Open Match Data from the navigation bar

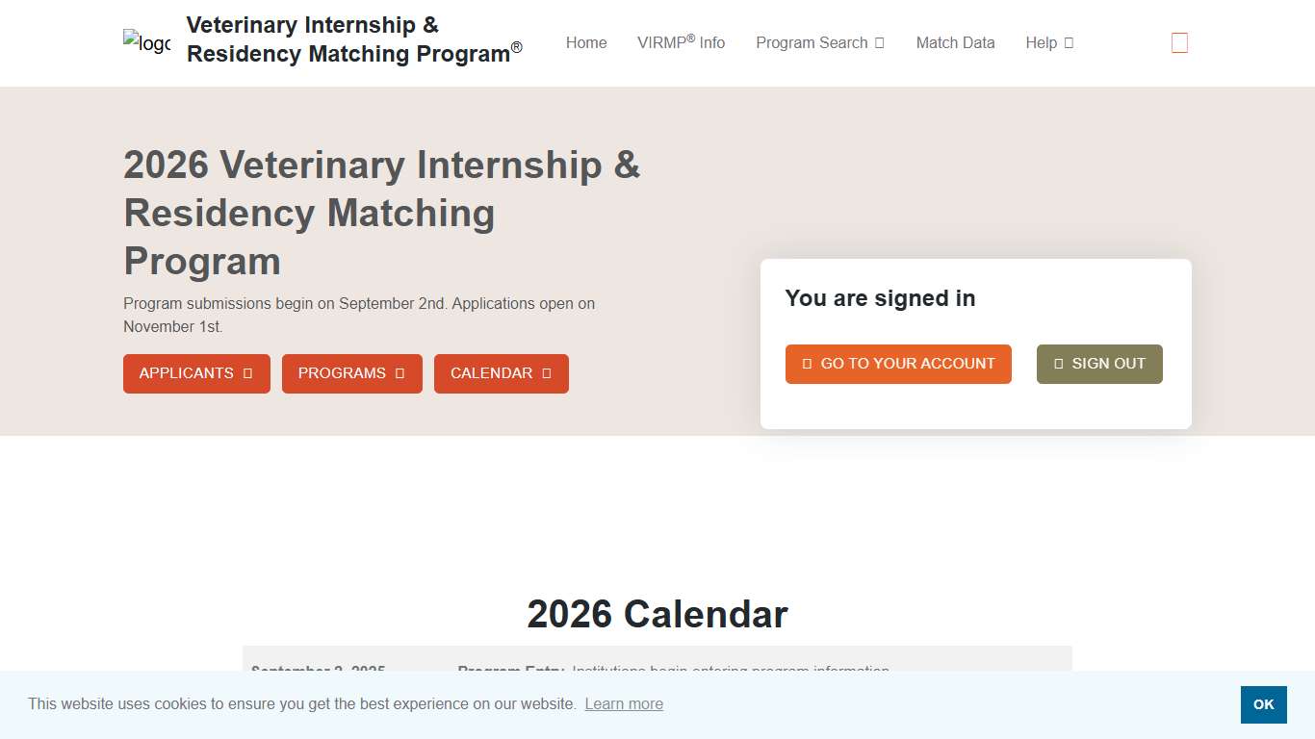pos(955,43)
